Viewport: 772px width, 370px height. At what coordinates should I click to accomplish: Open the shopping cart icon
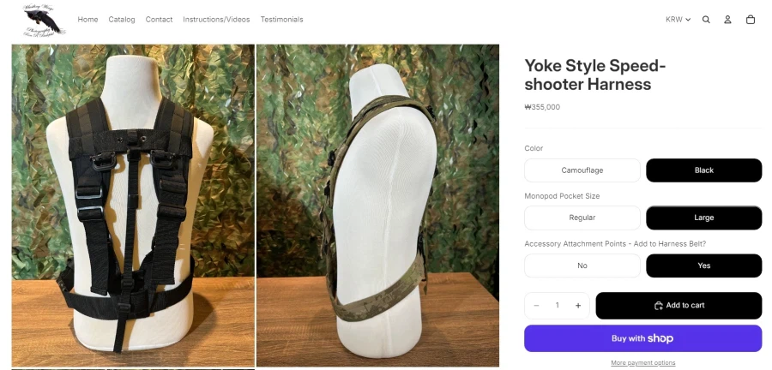751,20
